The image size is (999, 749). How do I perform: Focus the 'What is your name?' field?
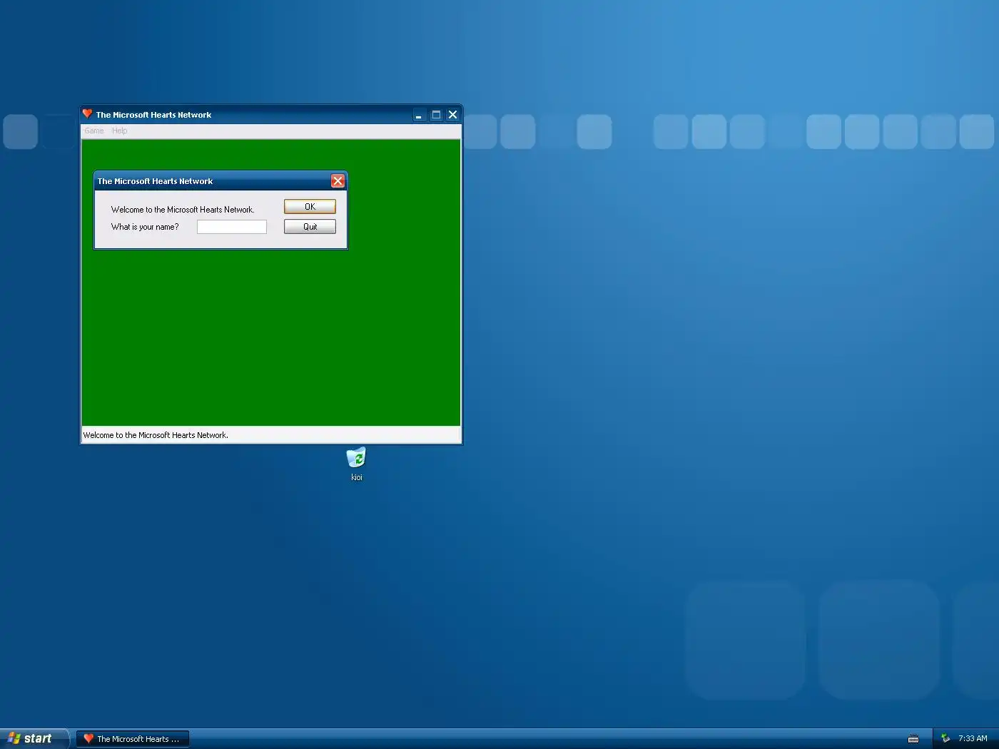tap(232, 227)
